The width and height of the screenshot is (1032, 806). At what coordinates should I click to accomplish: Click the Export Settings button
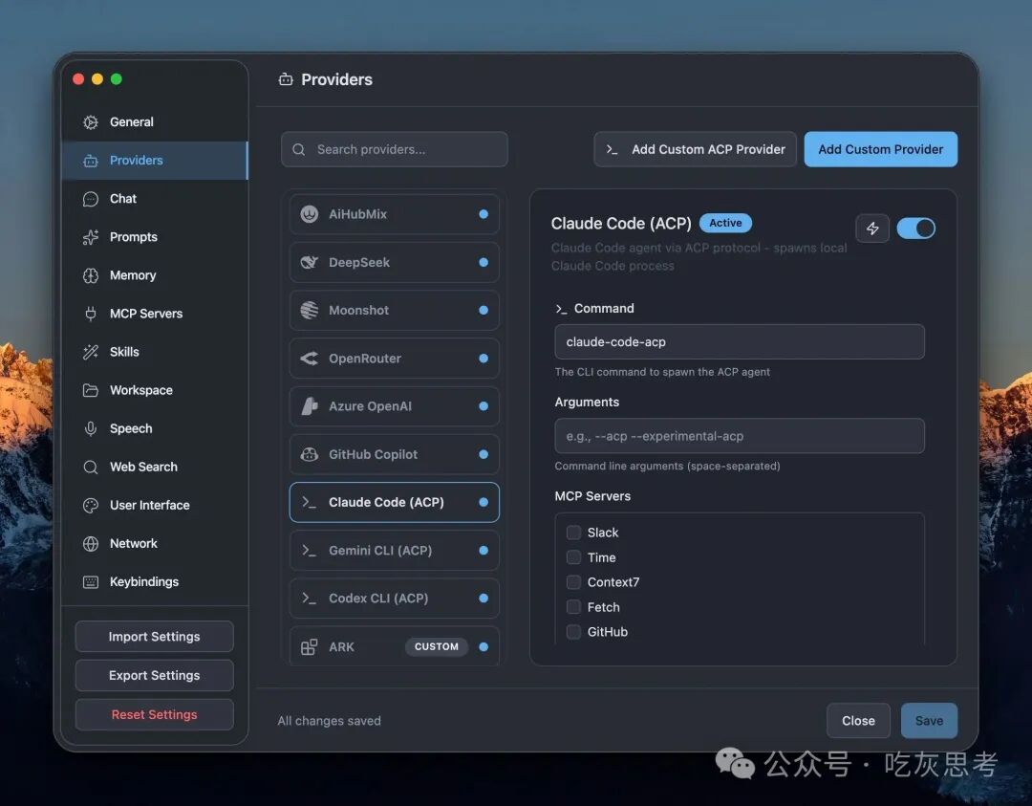pyautogui.click(x=154, y=676)
